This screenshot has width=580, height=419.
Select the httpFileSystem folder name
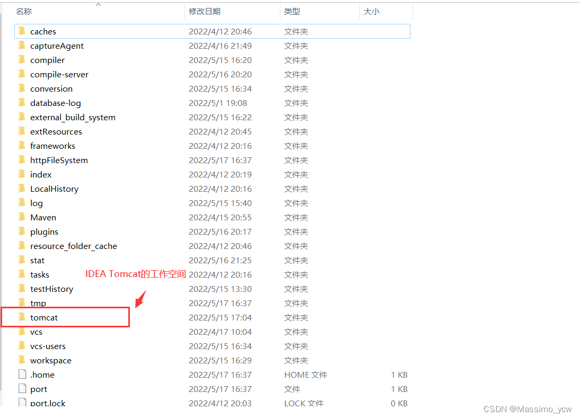pos(59,161)
